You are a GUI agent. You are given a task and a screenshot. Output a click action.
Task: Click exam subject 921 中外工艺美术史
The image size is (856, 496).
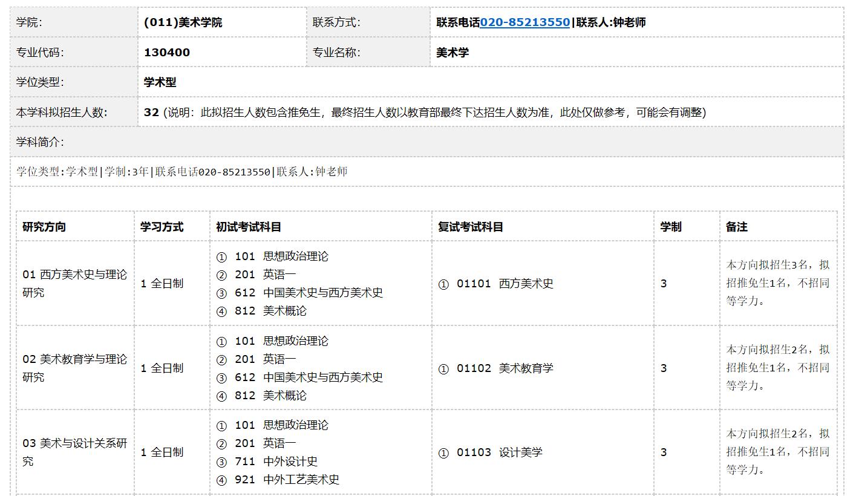287,480
